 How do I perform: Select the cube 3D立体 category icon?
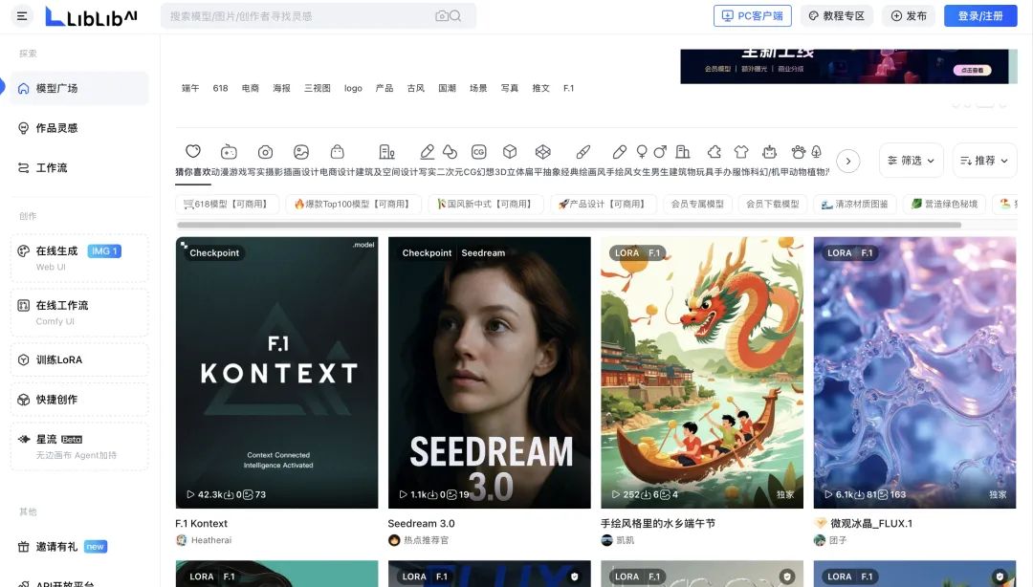[510, 152]
